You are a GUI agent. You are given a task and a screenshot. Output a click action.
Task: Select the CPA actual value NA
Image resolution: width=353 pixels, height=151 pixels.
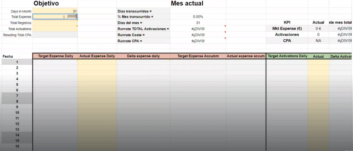coord(318,41)
